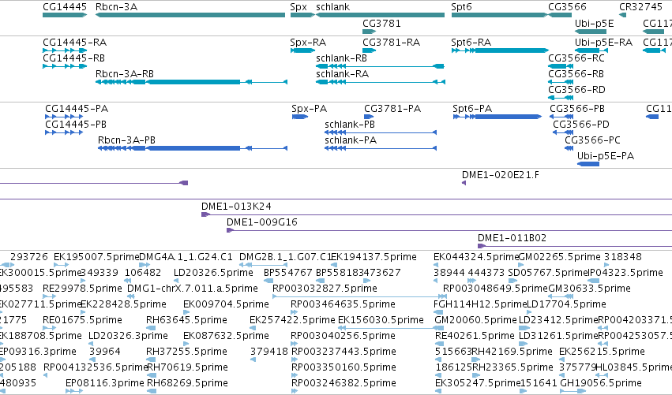Image resolution: width=672 pixels, height=395 pixels.
Task: Select the EP08116.3prime EST
Action: click(x=74, y=391)
